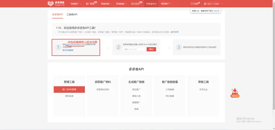Select 营销工具 under 生成推广链接
Image resolution: width=275 pixels, height=130 pixels.
(136, 96)
